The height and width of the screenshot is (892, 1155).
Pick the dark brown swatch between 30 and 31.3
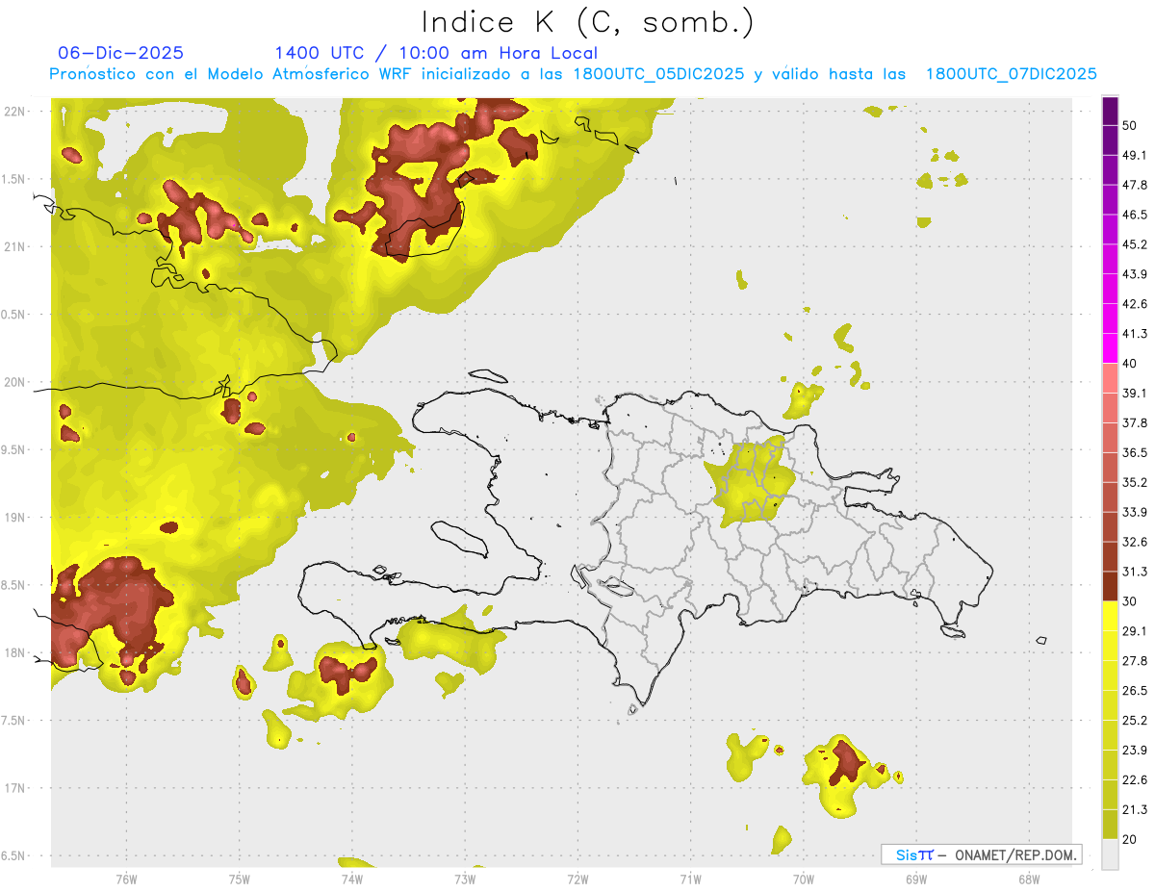(x=1111, y=586)
